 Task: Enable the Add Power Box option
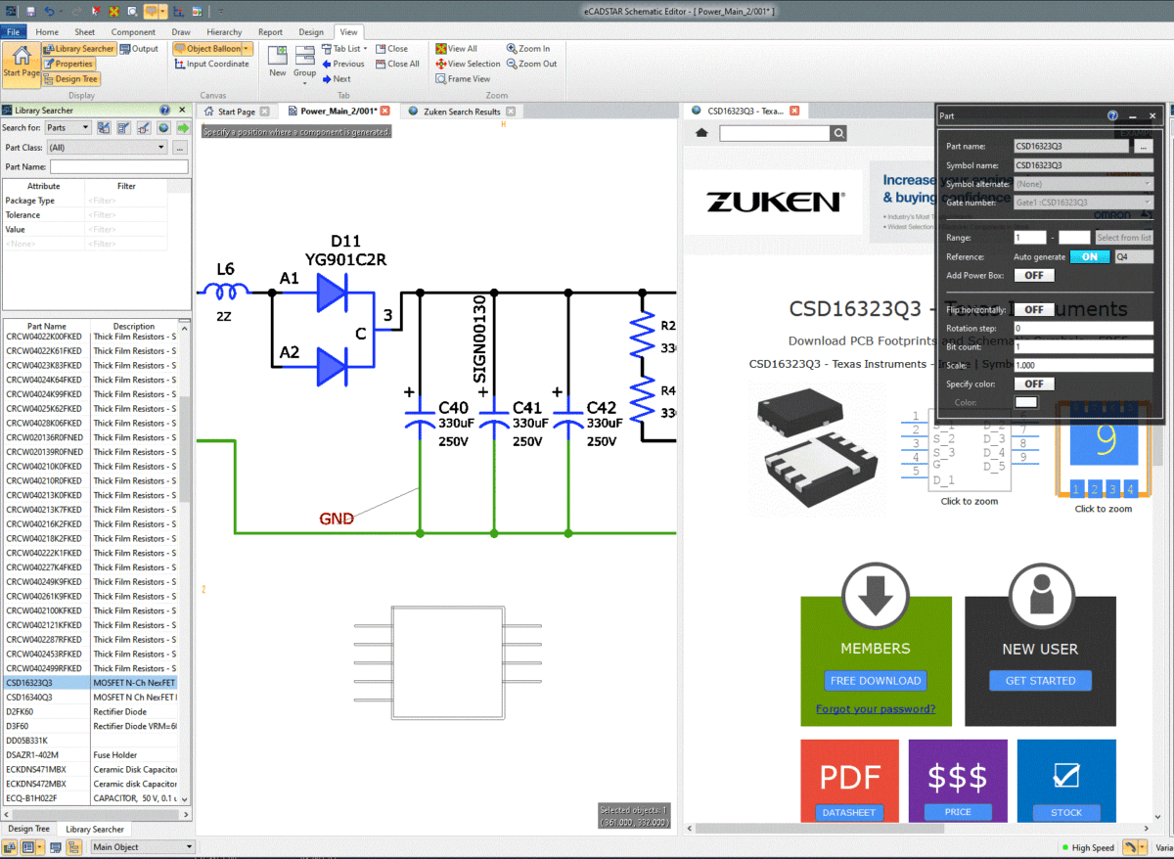point(1034,275)
